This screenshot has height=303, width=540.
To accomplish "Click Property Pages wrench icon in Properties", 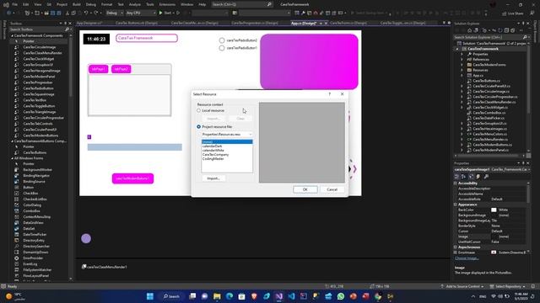I will click(486, 177).
